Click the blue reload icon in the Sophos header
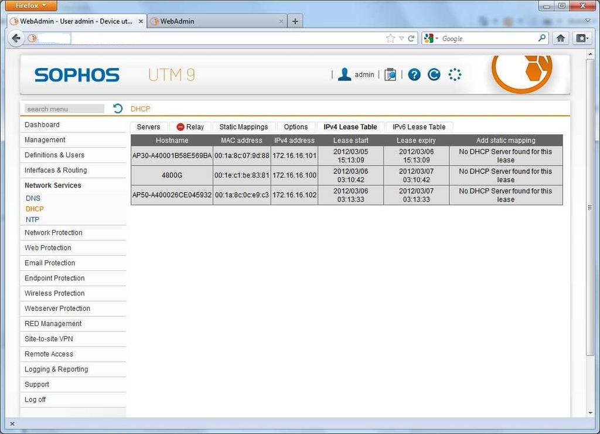Screen dimensions: 600x434 [434, 74]
